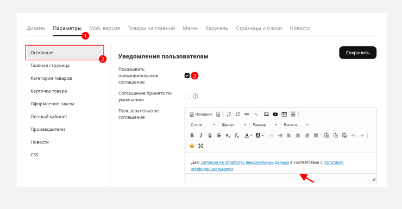Select Новости in the left sidebar

40,142
